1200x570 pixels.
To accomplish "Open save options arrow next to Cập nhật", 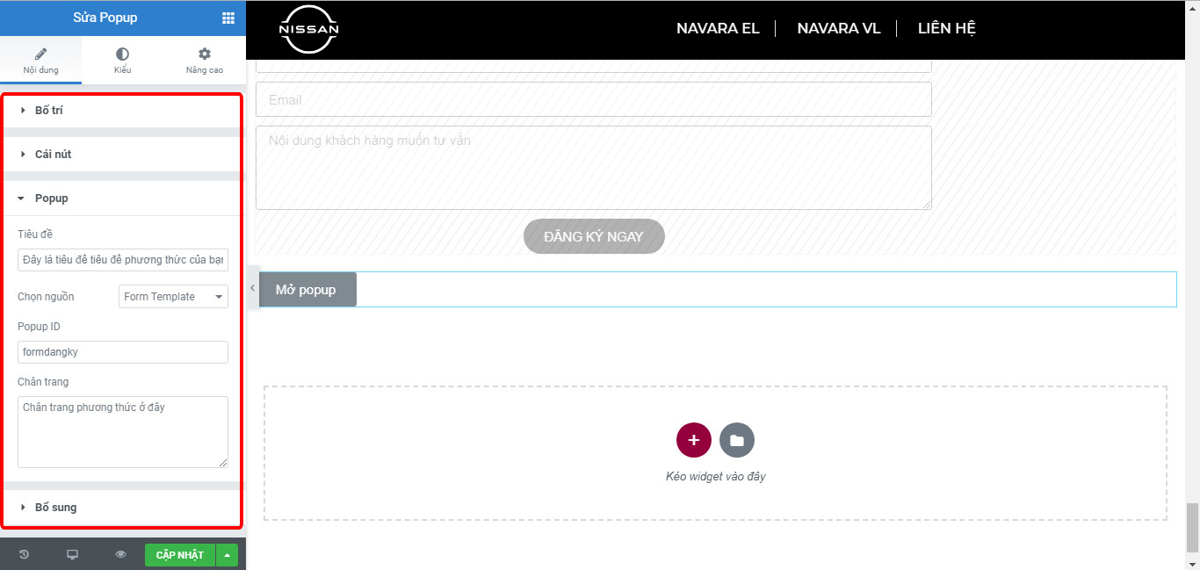I will coord(227,554).
